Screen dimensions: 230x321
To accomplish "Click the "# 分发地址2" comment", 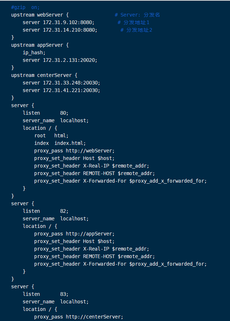I will [x=136, y=30].
